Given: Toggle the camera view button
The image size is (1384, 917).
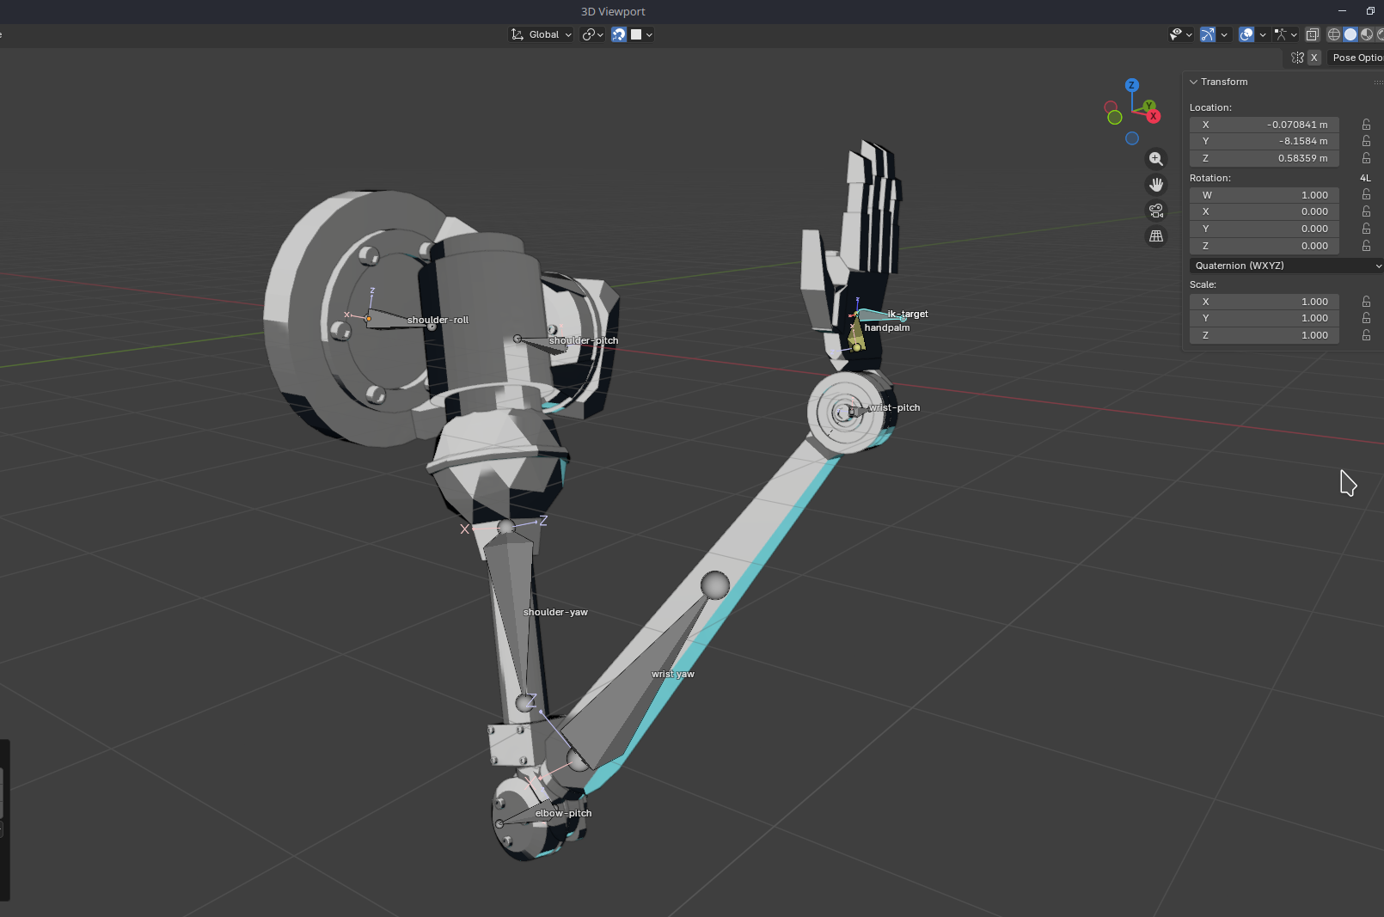Looking at the screenshot, I should tap(1156, 211).
